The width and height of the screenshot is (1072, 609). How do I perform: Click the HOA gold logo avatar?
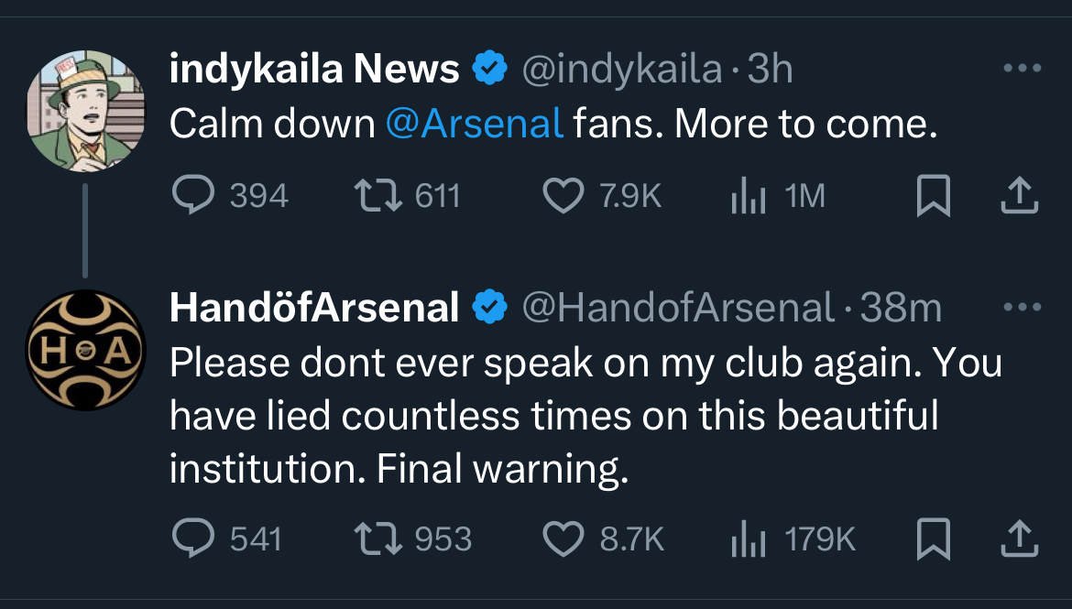(85, 350)
